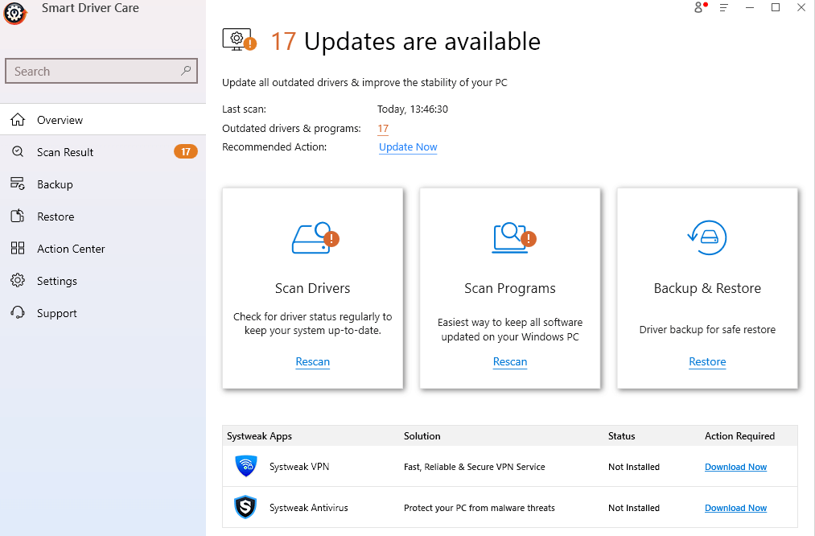Screen dimensions: 815x536
Task: Click the Backup & Restore card title
Action: (x=707, y=288)
